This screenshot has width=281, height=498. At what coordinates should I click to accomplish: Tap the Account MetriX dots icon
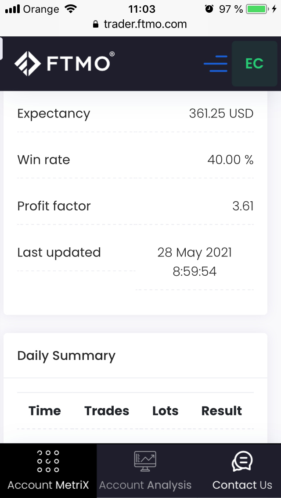click(48, 461)
